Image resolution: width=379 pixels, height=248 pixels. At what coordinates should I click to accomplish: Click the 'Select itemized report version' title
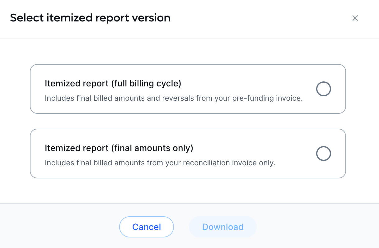tap(90, 18)
